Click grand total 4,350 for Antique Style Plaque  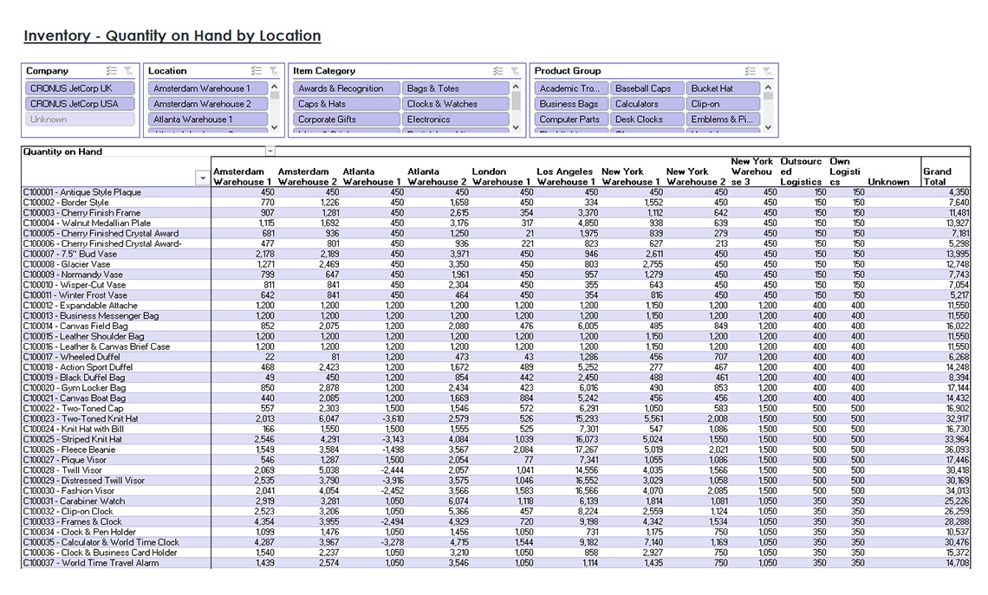click(959, 192)
